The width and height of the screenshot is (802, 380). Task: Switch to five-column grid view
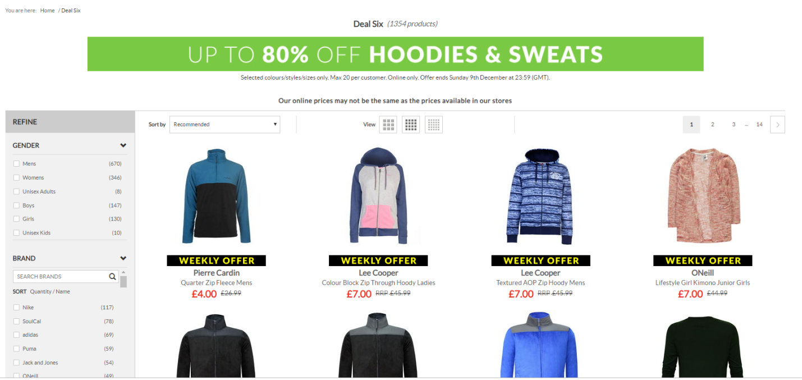(x=434, y=125)
